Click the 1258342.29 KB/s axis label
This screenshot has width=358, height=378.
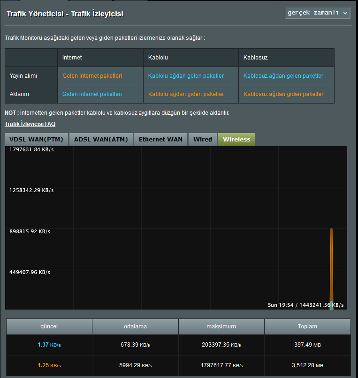point(31,190)
